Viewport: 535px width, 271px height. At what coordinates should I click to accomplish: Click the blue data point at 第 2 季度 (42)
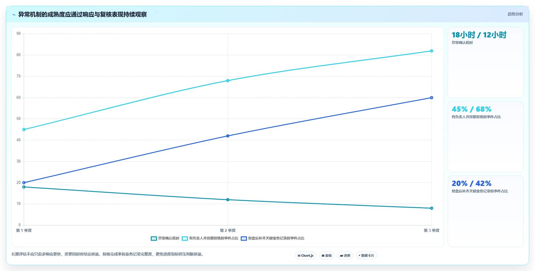tap(228, 136)
